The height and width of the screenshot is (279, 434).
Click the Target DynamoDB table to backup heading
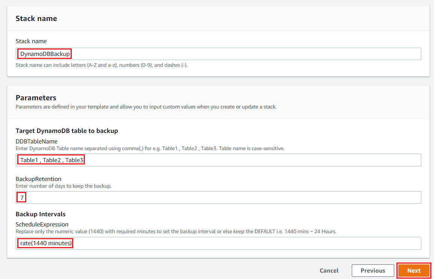click(67, 131)
